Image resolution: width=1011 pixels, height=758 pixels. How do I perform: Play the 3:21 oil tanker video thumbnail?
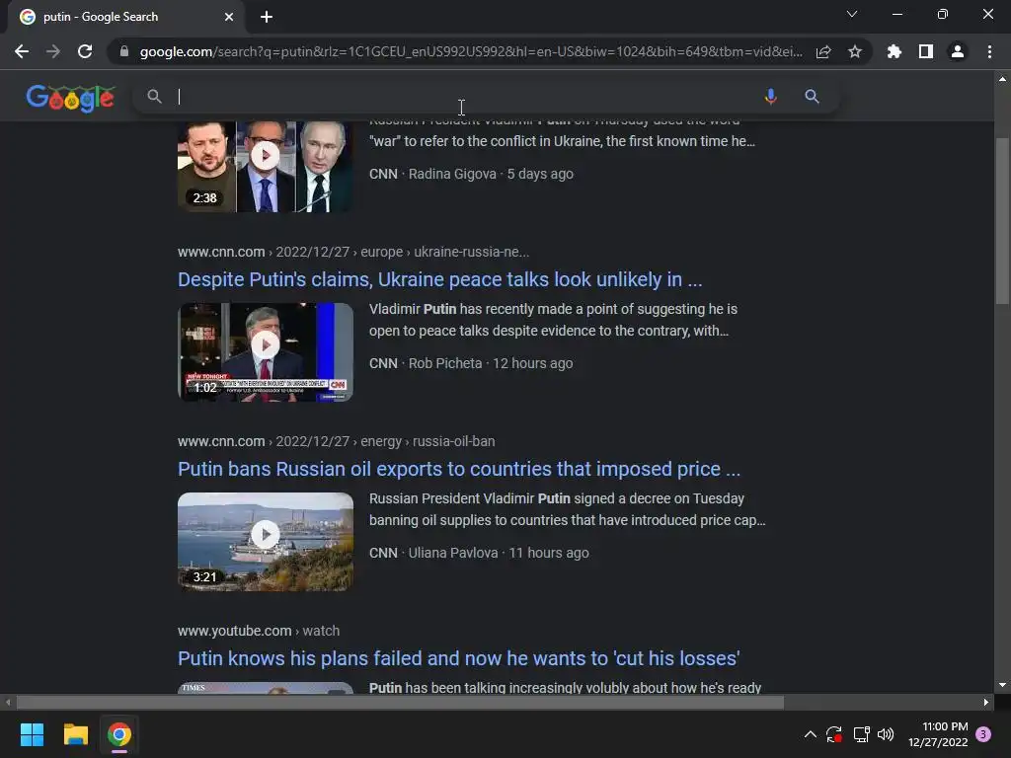click(x=265, y=542)
